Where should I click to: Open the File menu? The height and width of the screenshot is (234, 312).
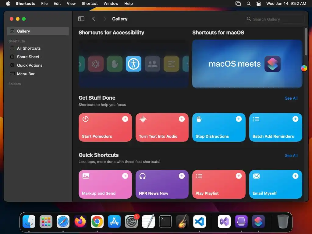click(44, 3)
